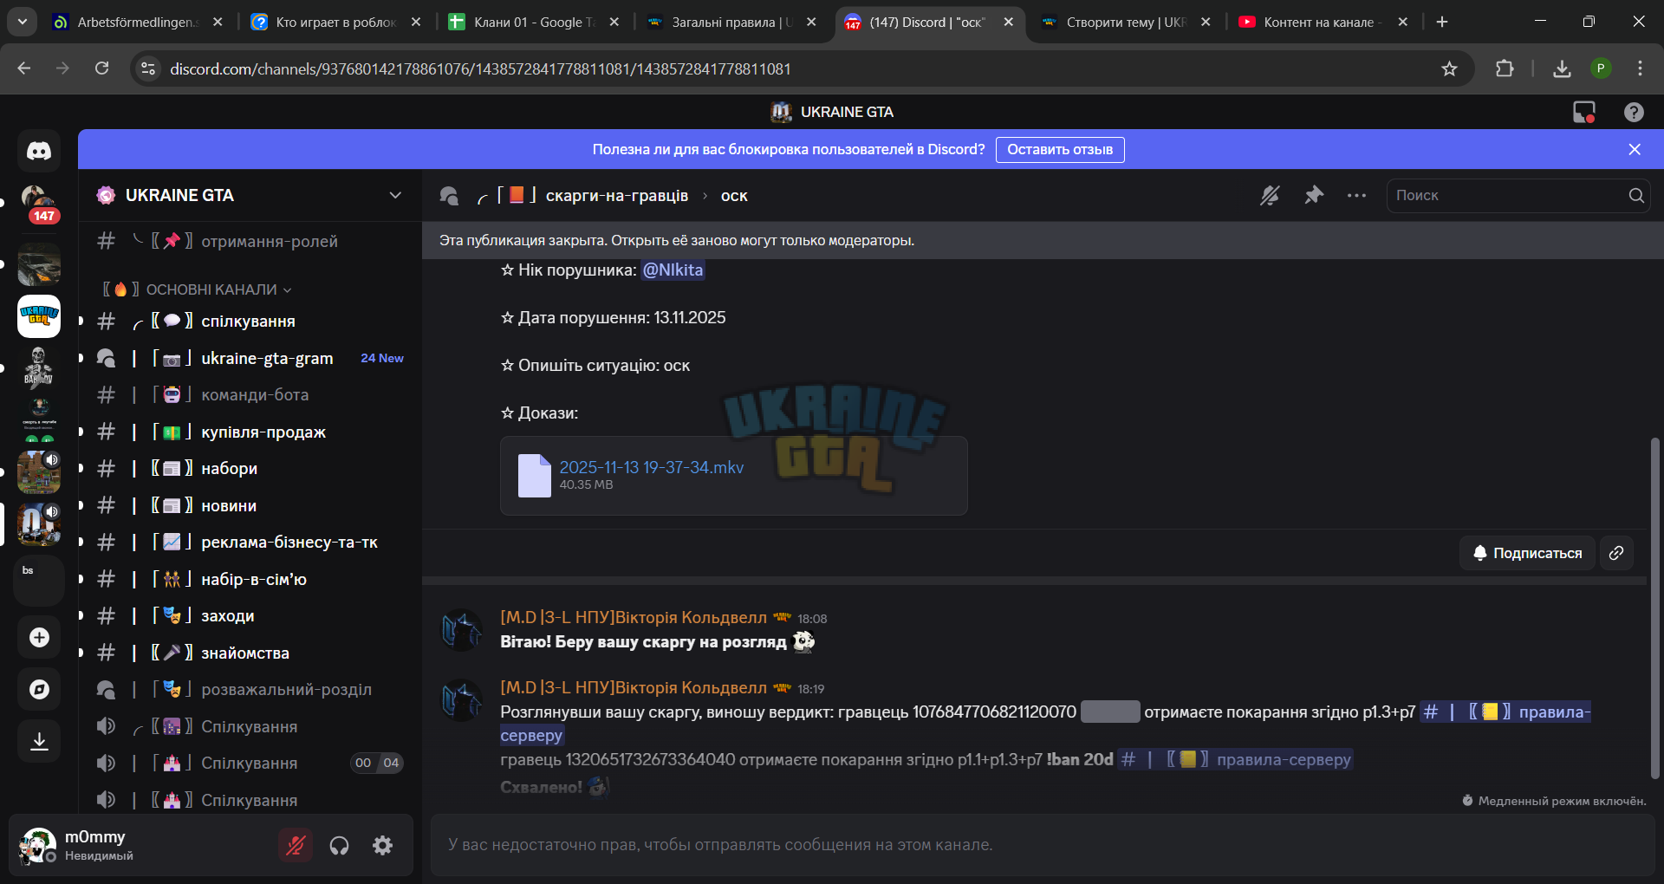1664x884 pixels.
Task: Open server with 147 notification badge
Action: [39, 204]
